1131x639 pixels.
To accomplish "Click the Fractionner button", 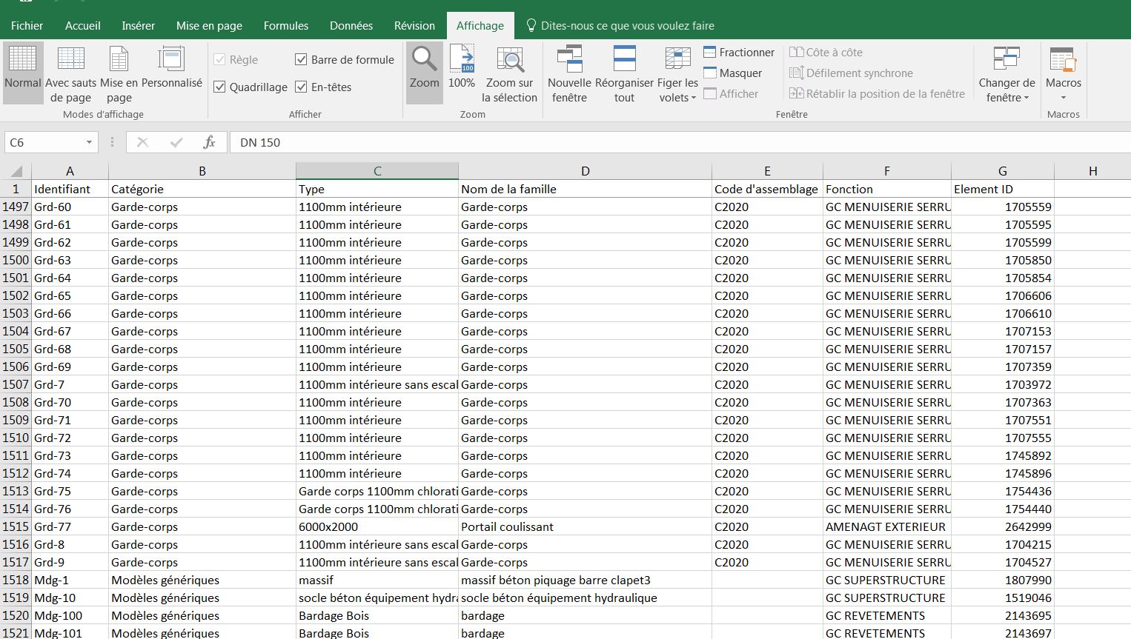I will (739, 53).
